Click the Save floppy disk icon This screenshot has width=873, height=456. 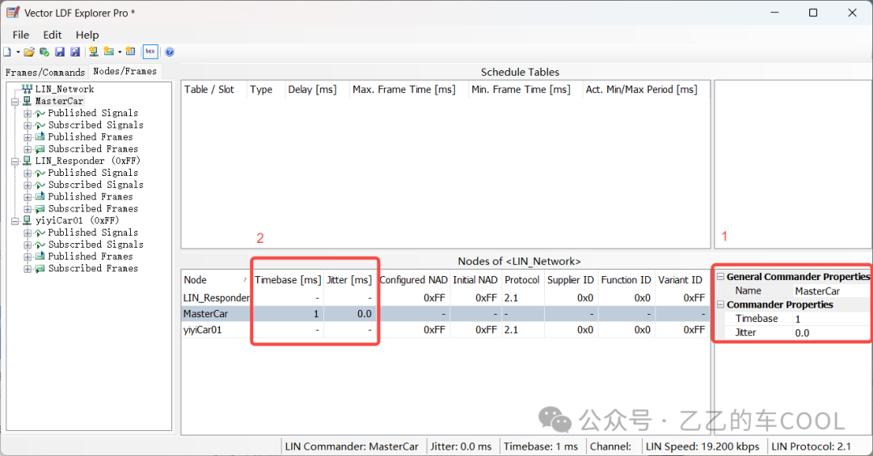pos(60,52)
